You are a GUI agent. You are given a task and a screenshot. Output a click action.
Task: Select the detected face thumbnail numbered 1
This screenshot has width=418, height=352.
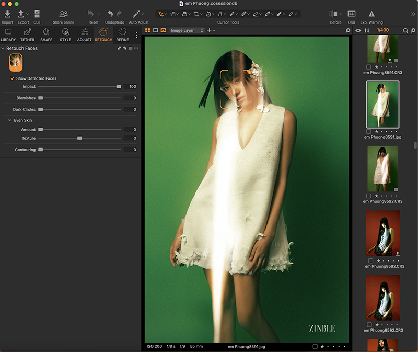coord(15,62)
